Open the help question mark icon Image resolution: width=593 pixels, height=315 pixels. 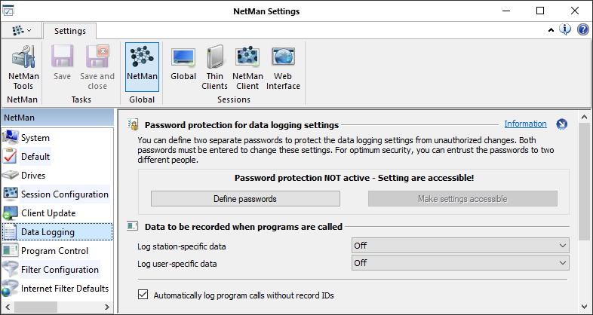pos(582,30)
